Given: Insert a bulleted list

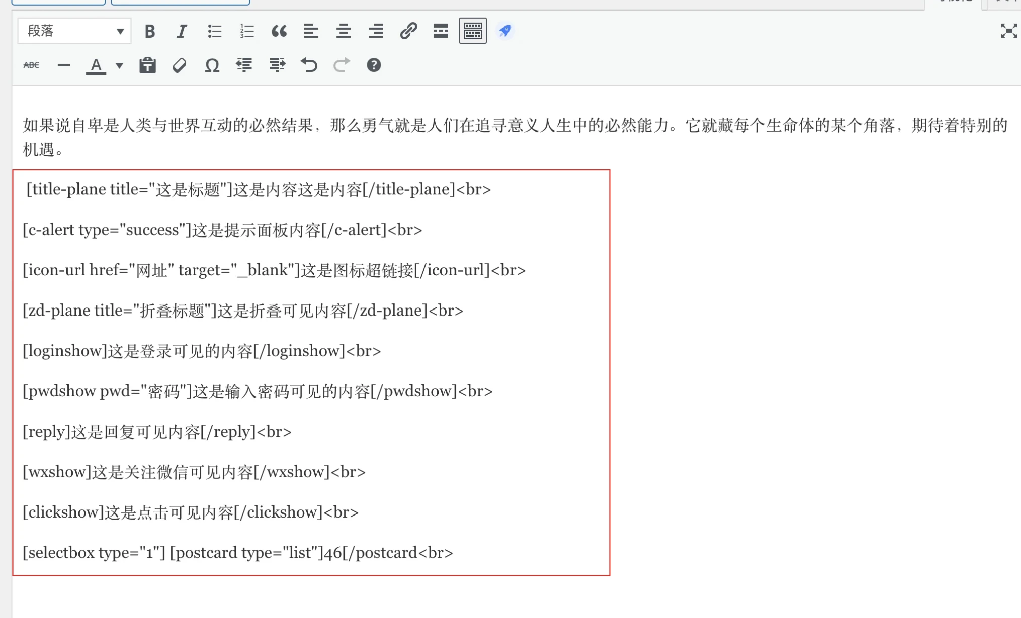Looking at the screenshot, I should click(214, 31).
